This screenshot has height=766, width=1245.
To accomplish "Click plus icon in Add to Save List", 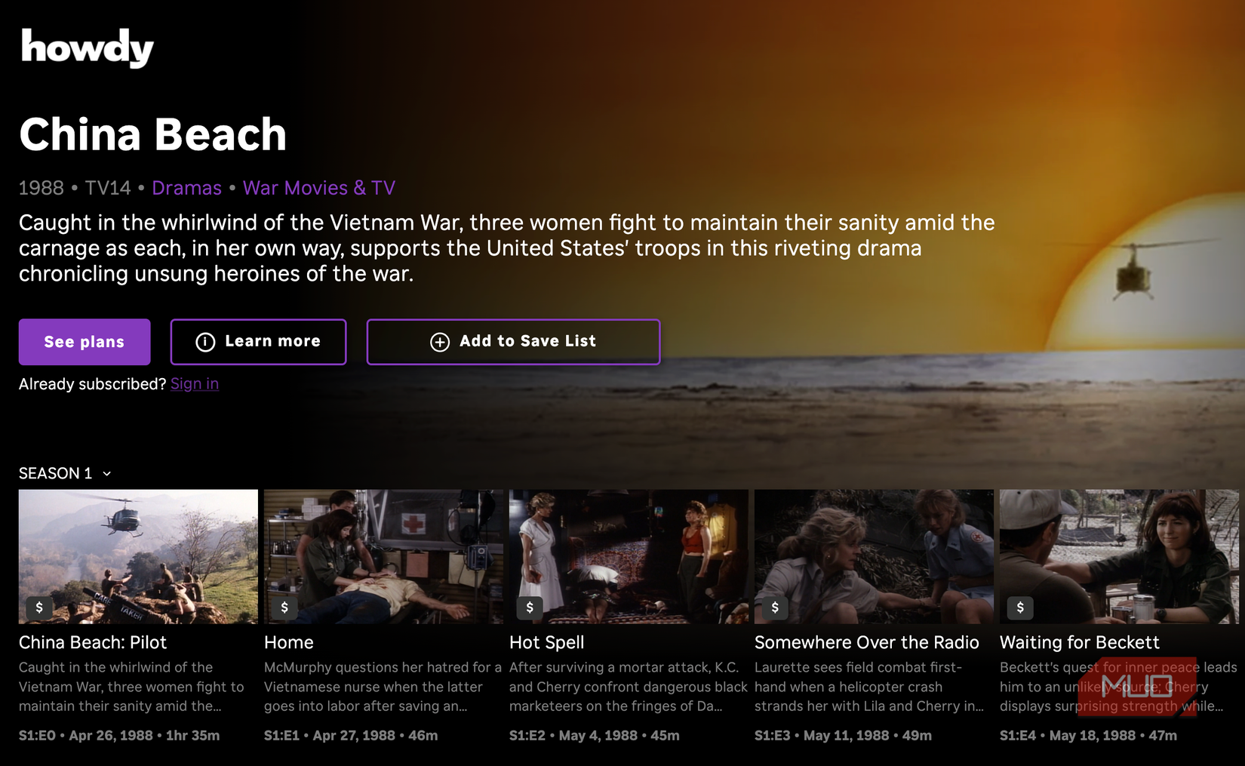I will (440, 342).
